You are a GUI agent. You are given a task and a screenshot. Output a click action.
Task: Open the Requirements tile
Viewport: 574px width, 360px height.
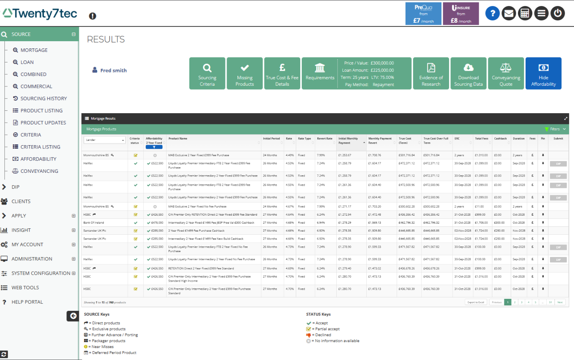(320, 73)
